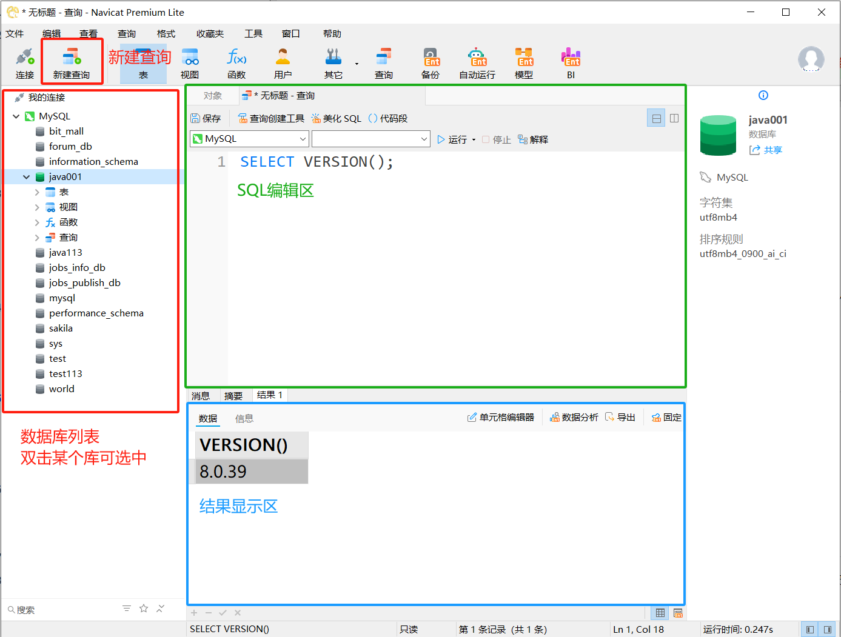
Task: Click the 8.0.39 result cell
Action: [x=252, y=471]
